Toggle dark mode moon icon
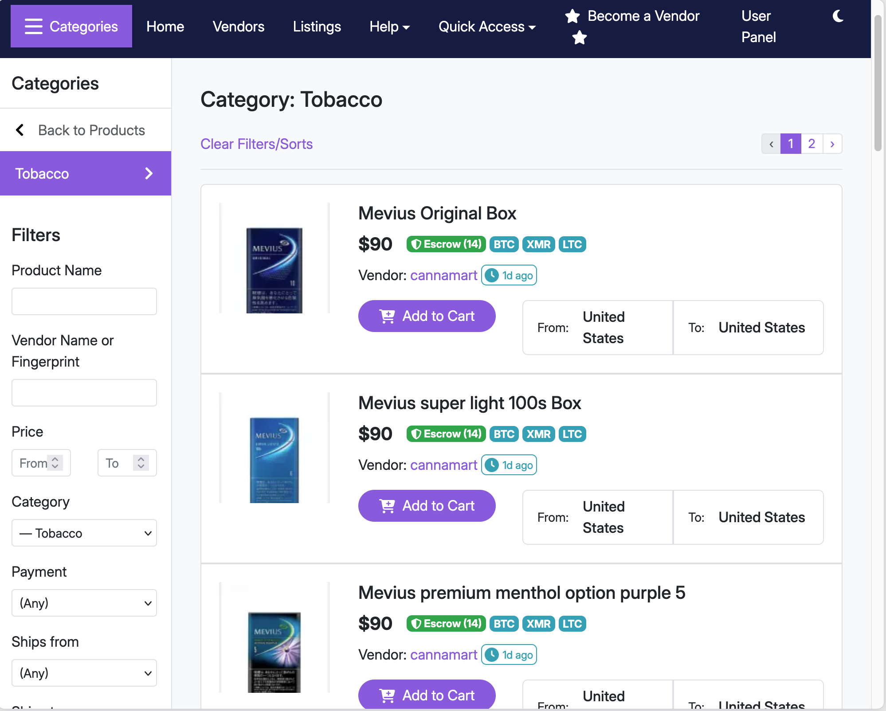The height and width of the screenshot is (711, 886). 838,16
